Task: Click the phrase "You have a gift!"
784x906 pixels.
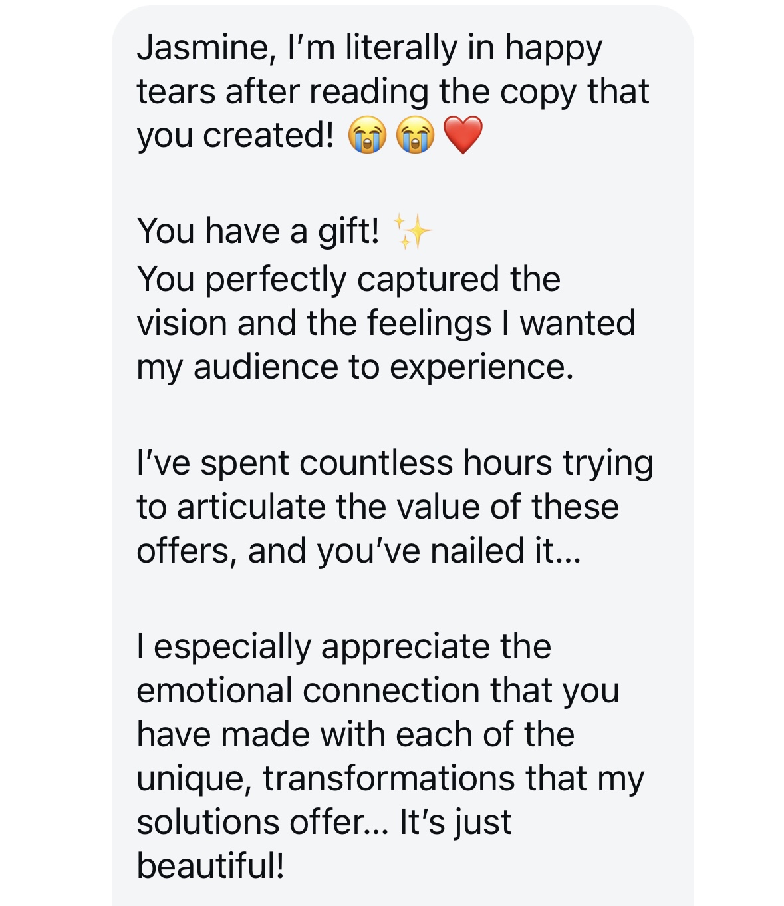Action: pyautogui.click(x=258, y=232)
